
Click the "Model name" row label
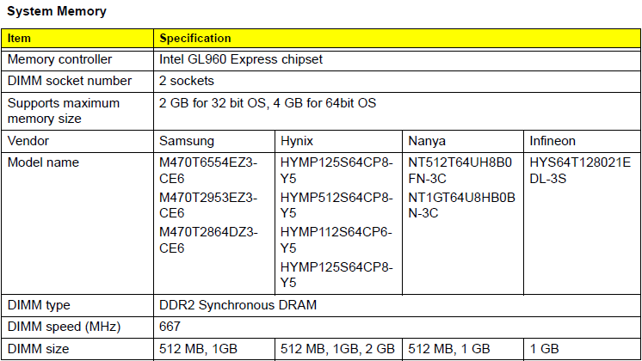[x=43, y=162]
